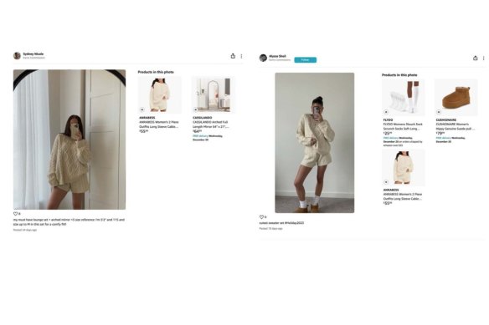Click FREE delivery text under CUSHIONAIRE boots
Image resolution: width=489 pixels, height=325 pixels.
pos(450,140)
